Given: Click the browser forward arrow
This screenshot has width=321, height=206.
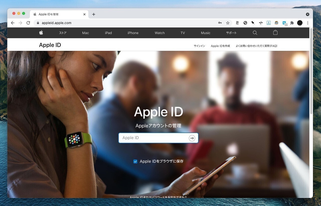Looking at the screenshot, I should 20,23.
